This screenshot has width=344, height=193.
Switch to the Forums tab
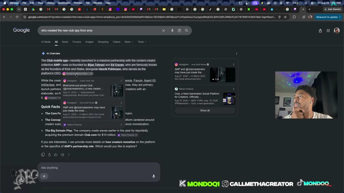point(77,42)
